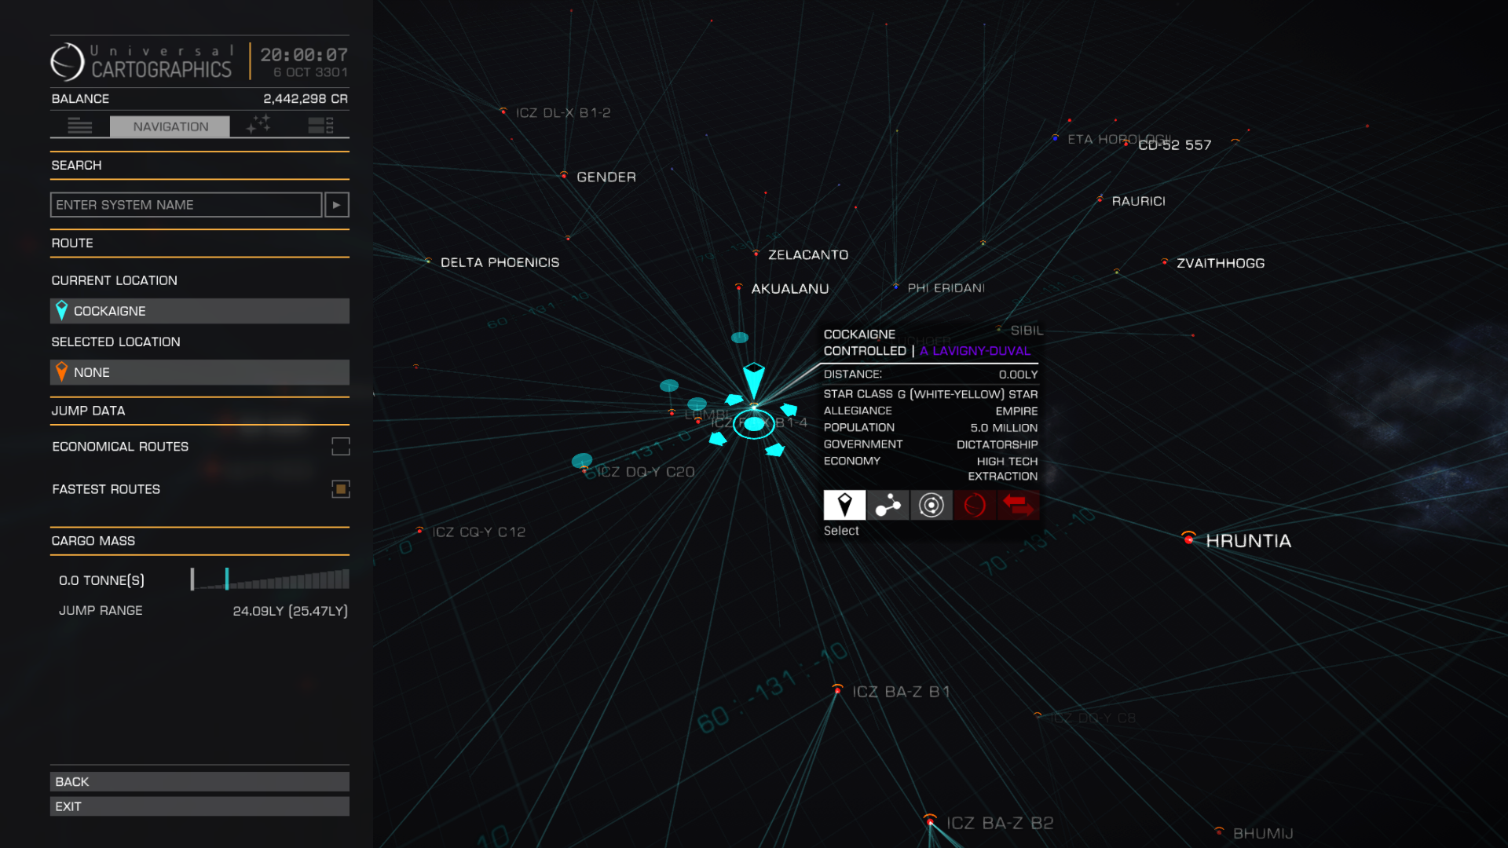This screenshot has width=1508, height=848.
Task: Open the info list tab icon
Action: point(79,126)
